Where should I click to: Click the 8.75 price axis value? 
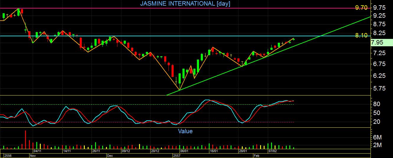[x=379, y=24]
